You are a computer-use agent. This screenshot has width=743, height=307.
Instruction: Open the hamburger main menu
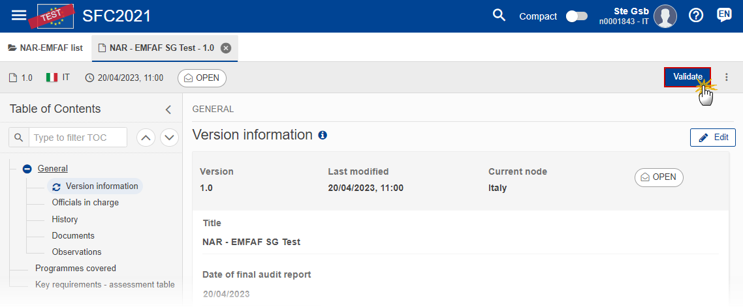pyautogui.click(x=19, y=16)
